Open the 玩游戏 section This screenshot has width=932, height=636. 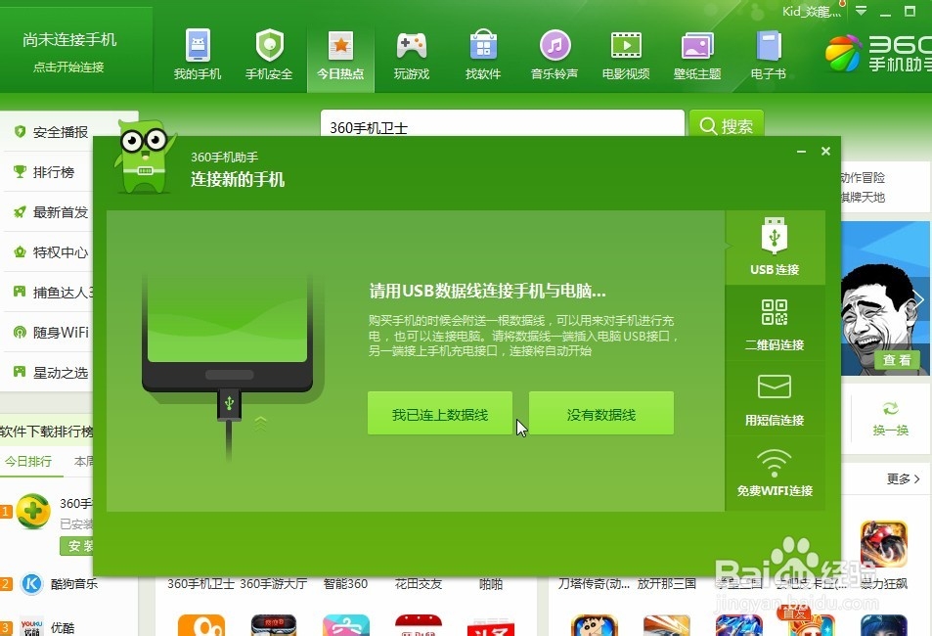point(412,54)
